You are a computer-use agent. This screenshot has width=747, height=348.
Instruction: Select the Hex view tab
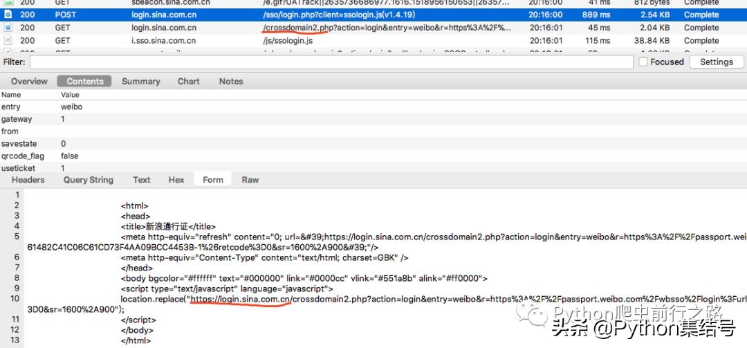[176, 180]
